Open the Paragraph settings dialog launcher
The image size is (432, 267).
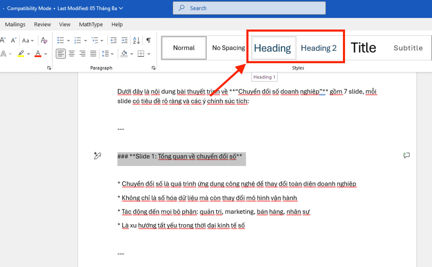point(154,68)
